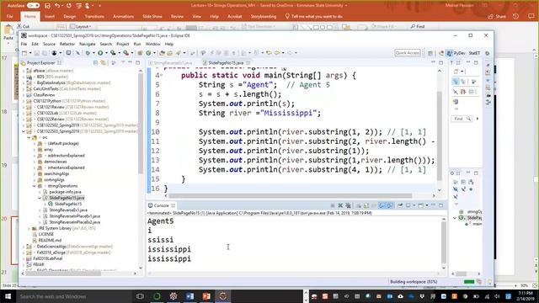Toggle Show Console on Standard Out change
The width and height of the screenshot is (539, 303).
(382, 205)
